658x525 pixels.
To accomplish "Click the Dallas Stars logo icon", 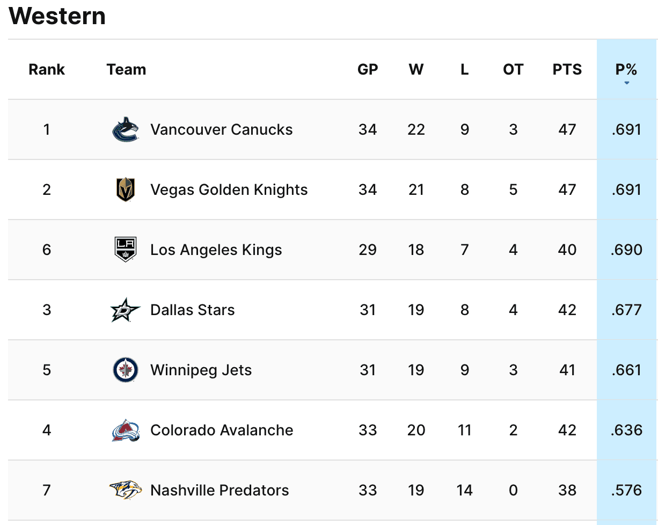I will [x=126, y=310].
